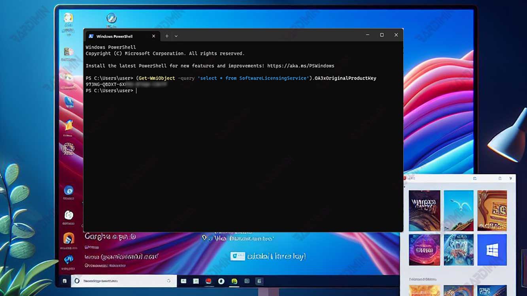Open the white circle taskbar icon
The height and width of the screenshot is (296, 527).
pyautogui.click(x=221, y=281)
